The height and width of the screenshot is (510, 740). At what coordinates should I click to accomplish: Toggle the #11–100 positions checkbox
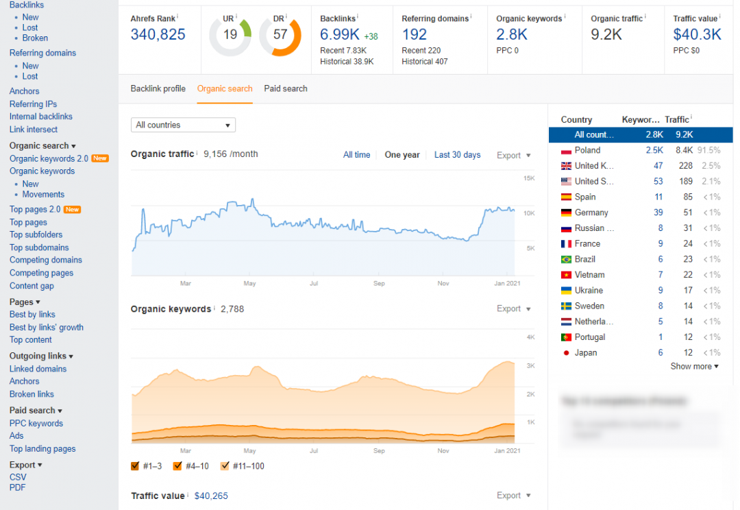(225, 466)
